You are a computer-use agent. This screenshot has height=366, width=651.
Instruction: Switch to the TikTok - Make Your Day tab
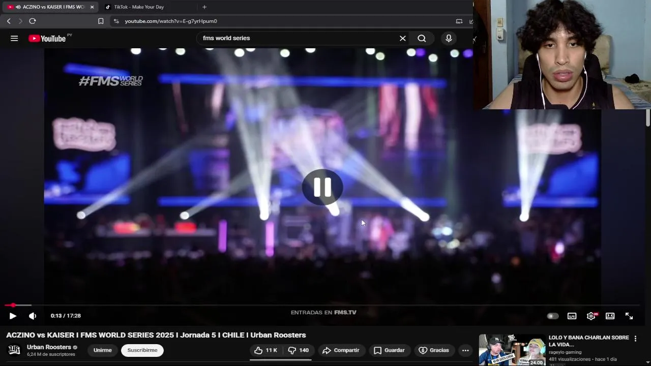click(146, 7)
